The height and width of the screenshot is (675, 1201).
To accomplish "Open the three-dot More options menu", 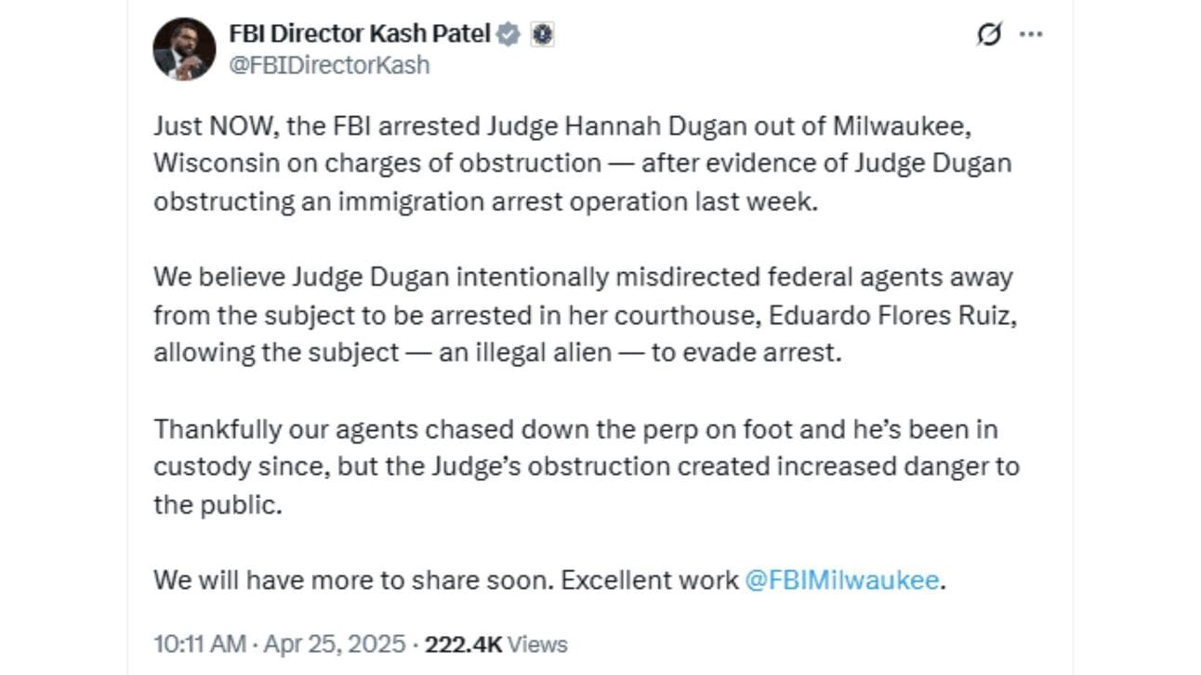I will coord(1031,36).
